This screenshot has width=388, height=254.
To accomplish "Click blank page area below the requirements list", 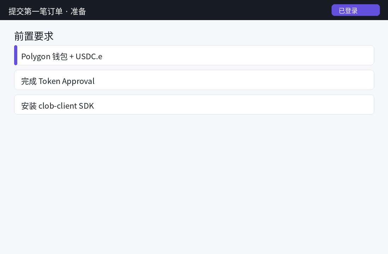I will click(194, 183).
